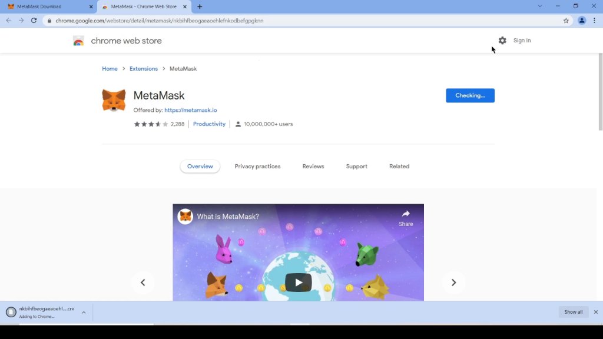
Task: Close the MetaMask Chrome Web Store tab
Action: pyautogui.click(x=184, y=6)
